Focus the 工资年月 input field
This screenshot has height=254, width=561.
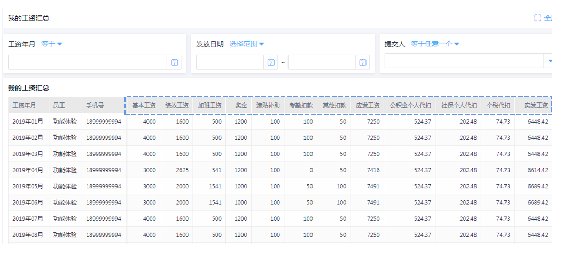[x=88, y=62]
